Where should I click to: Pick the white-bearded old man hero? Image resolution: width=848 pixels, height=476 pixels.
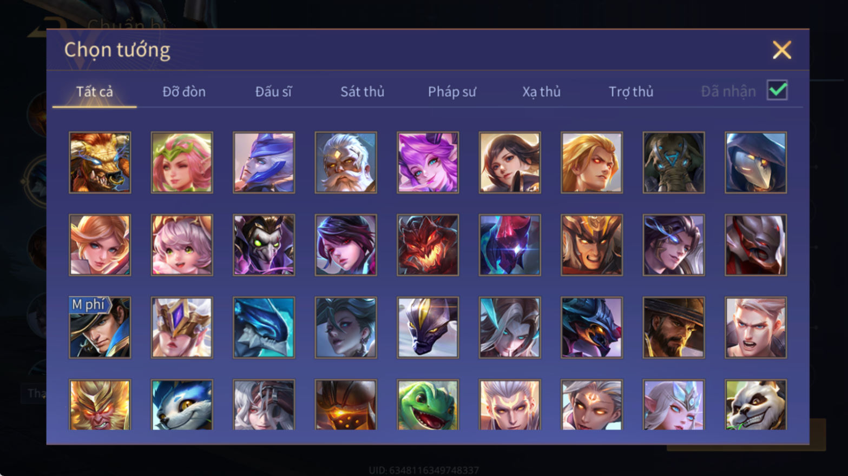coord(346,163)
